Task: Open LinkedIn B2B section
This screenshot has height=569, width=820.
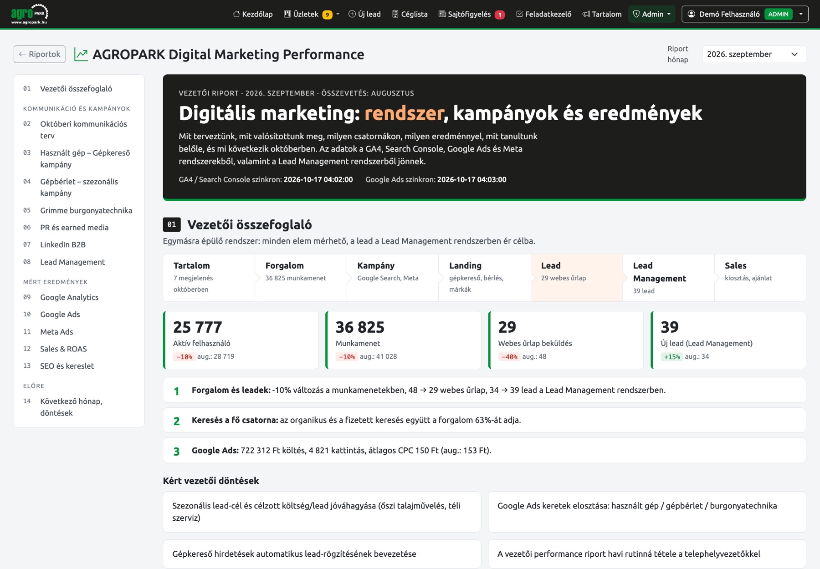Action: [79, 245]
